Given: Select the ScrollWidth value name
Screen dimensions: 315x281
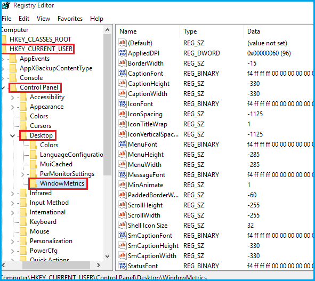Looking at the screenshot, I should 144,215.
